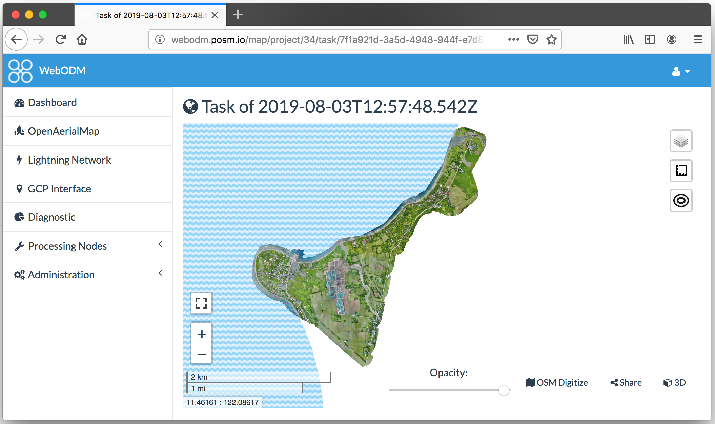Click the Opacity slider handle
The image size is (715, 424).
click(504, 390)
